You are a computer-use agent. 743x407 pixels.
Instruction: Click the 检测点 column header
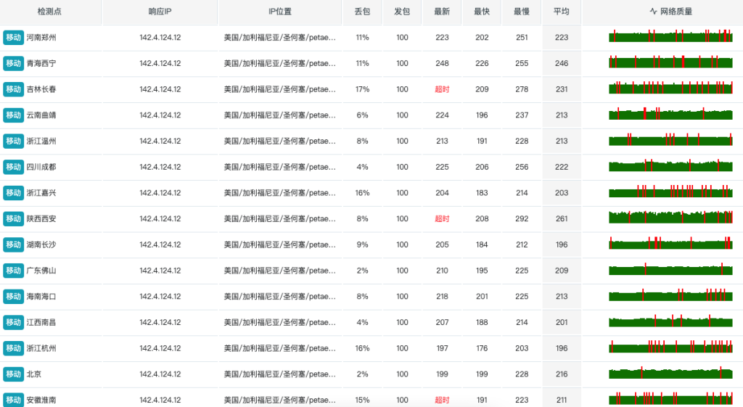coord(49,12)
